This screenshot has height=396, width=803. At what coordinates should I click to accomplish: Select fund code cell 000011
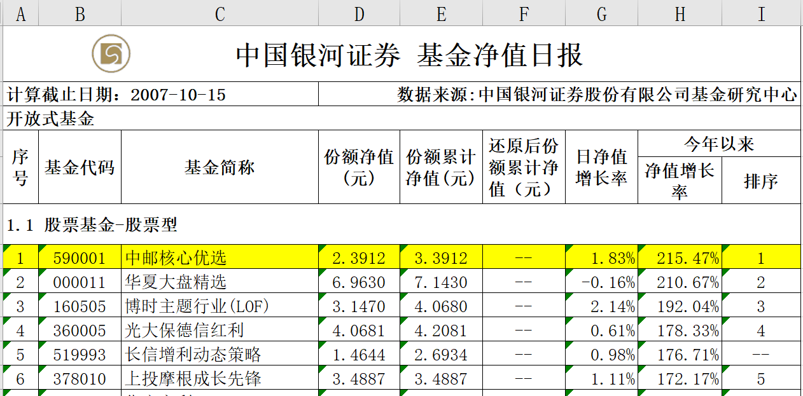coord(80,282)
